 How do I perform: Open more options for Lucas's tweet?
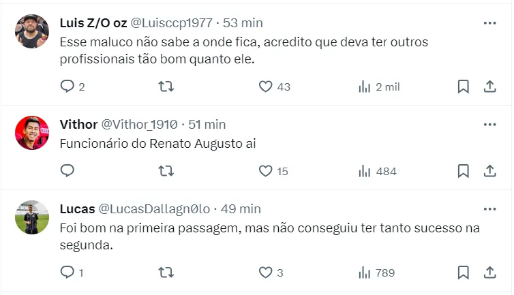click(489, 208)
